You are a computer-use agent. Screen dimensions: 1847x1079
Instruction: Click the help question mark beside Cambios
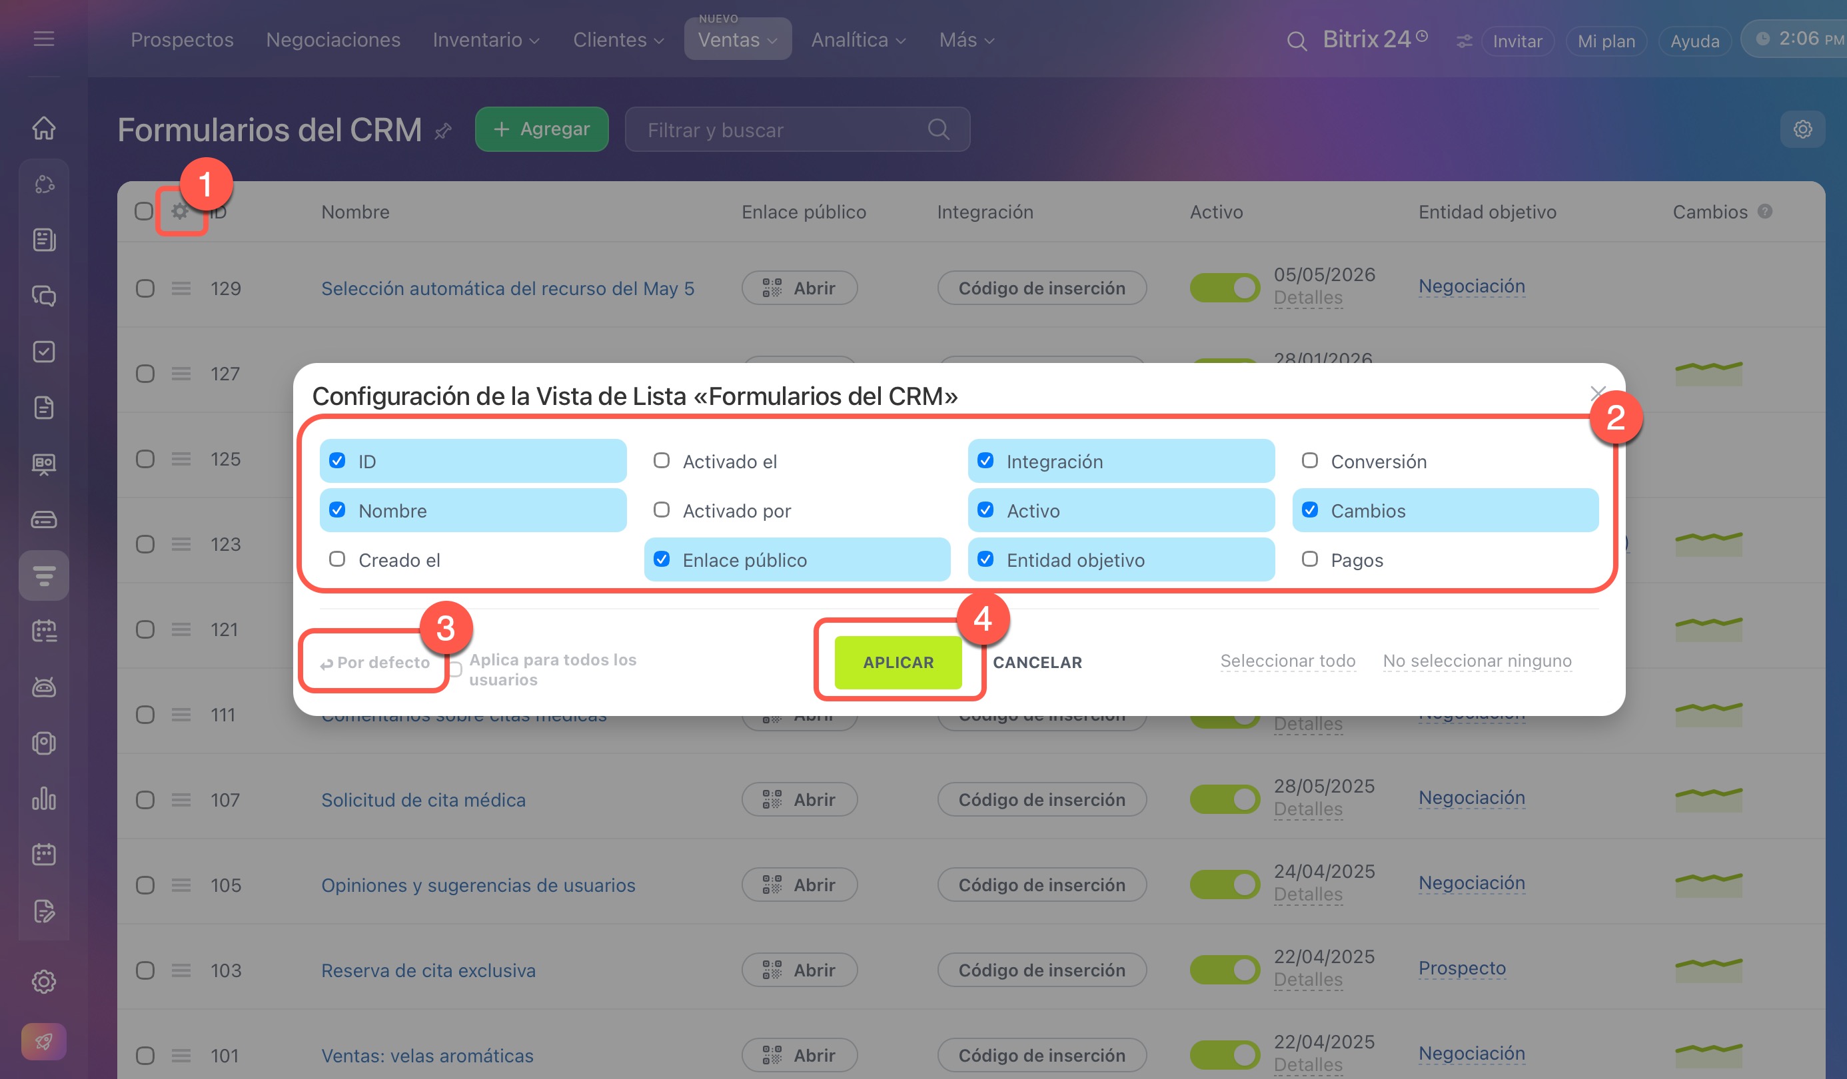(x=1765, y=211)
